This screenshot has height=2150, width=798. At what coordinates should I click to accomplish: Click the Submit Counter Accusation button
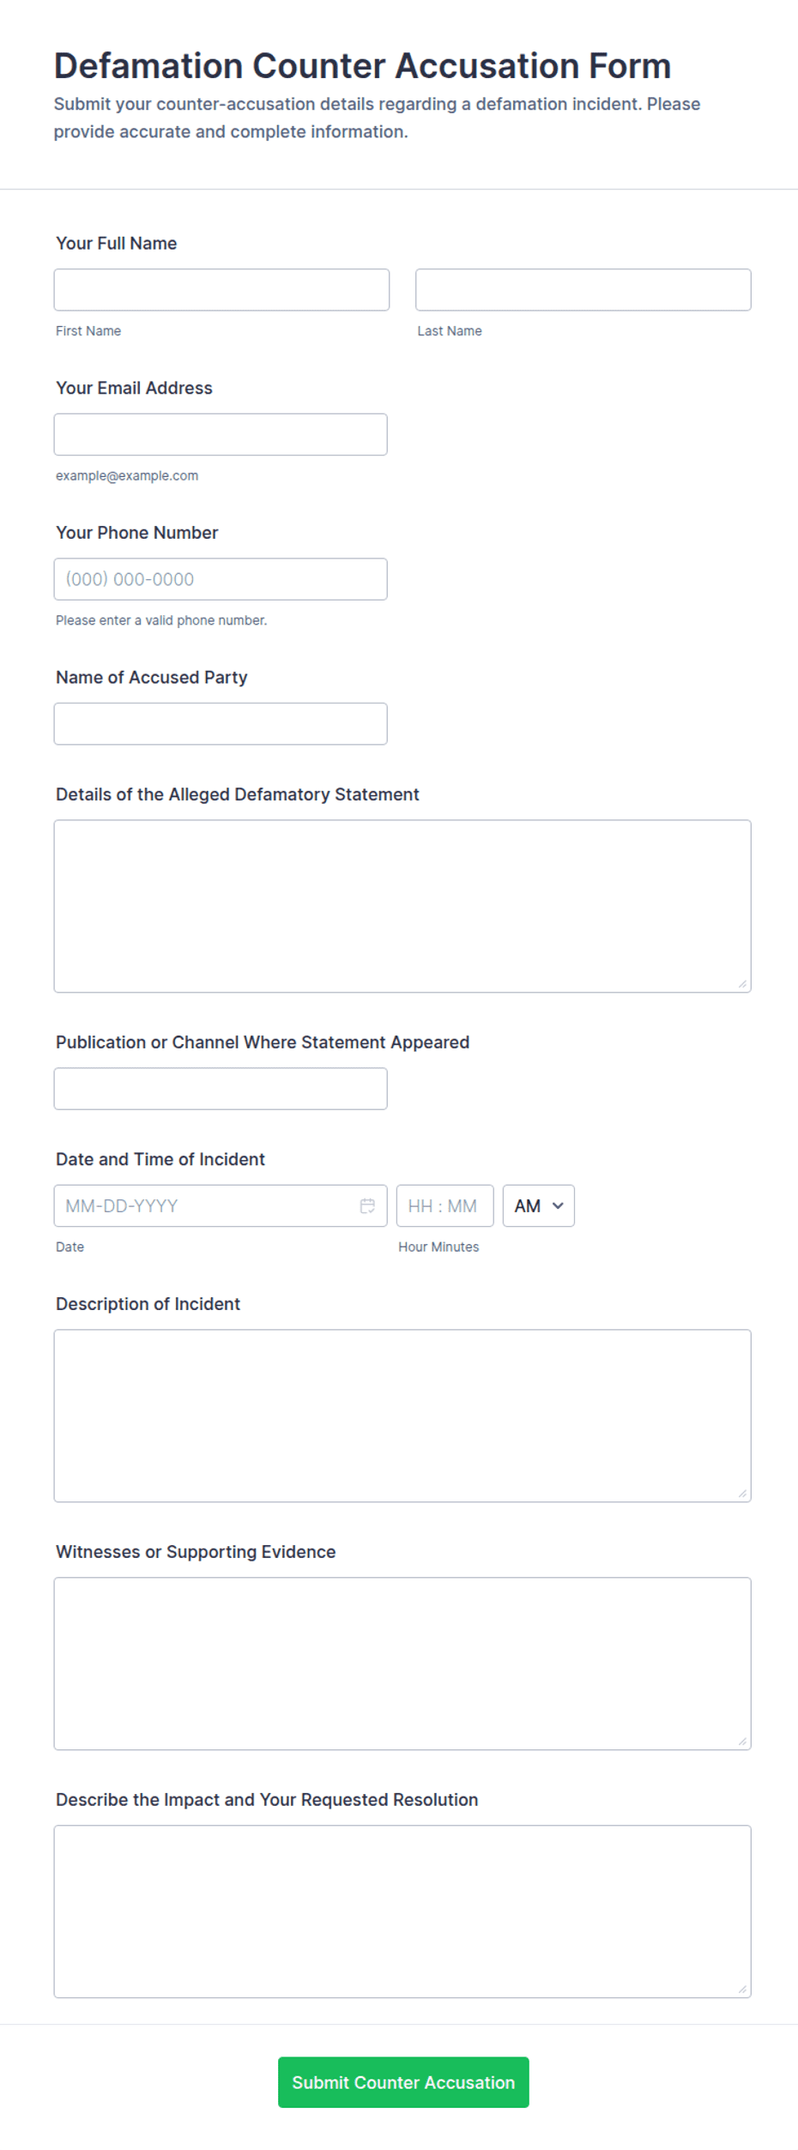coord(403,2081)
